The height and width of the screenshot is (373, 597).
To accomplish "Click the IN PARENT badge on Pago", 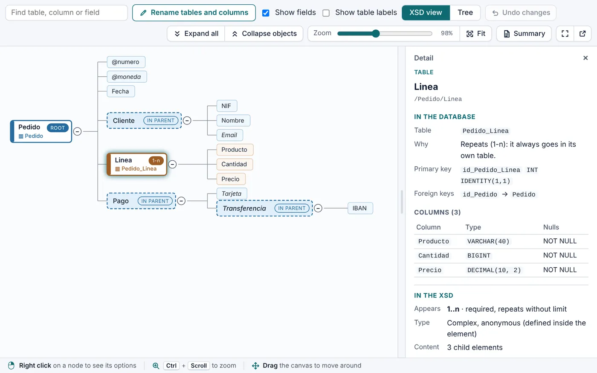I will click(155, 201).
